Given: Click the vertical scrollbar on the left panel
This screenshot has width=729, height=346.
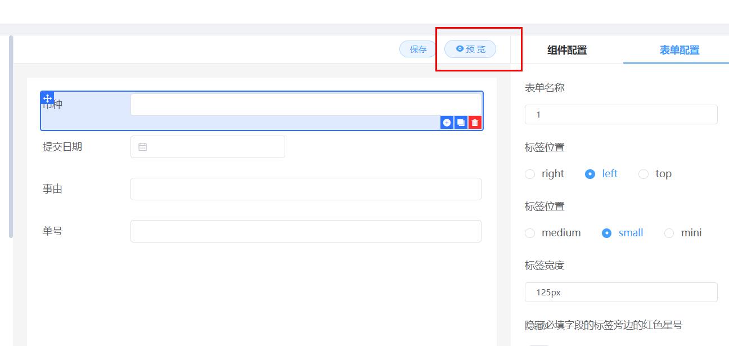Looking at the screenshot, I should pos(11,137).
